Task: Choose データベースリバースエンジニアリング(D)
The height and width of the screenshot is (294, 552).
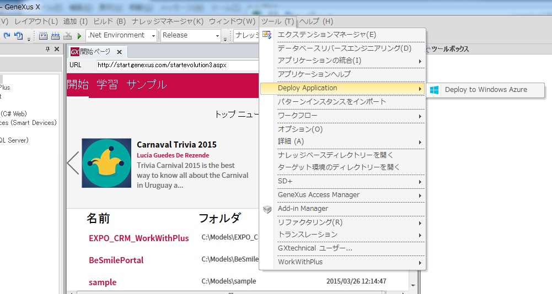Action: coord(342,48)
